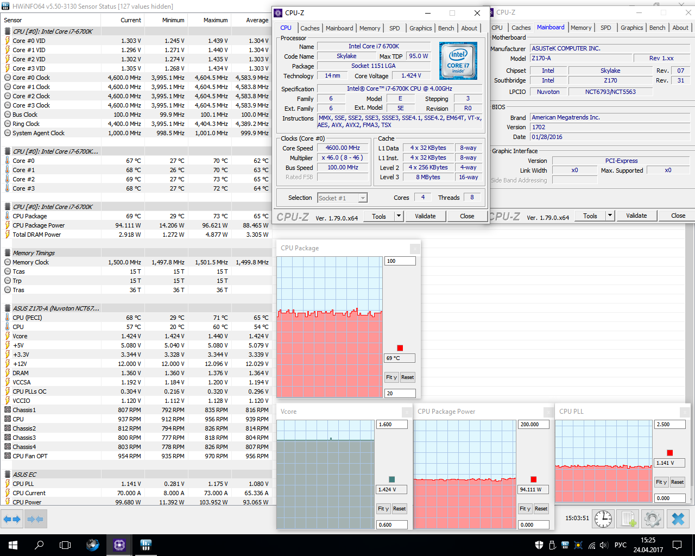Click Validate in the front CPU-Z window
The image size is (695, 556).
(x=425, y=216)
